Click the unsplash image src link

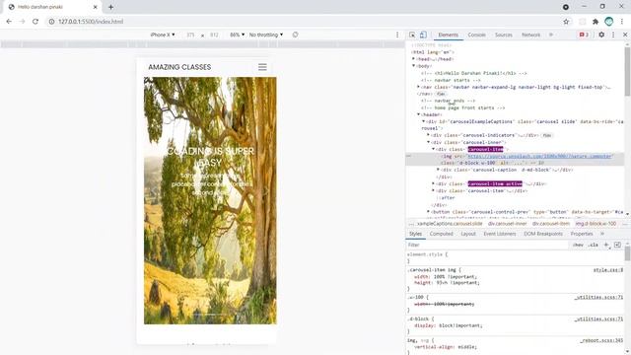pos(539,156)
